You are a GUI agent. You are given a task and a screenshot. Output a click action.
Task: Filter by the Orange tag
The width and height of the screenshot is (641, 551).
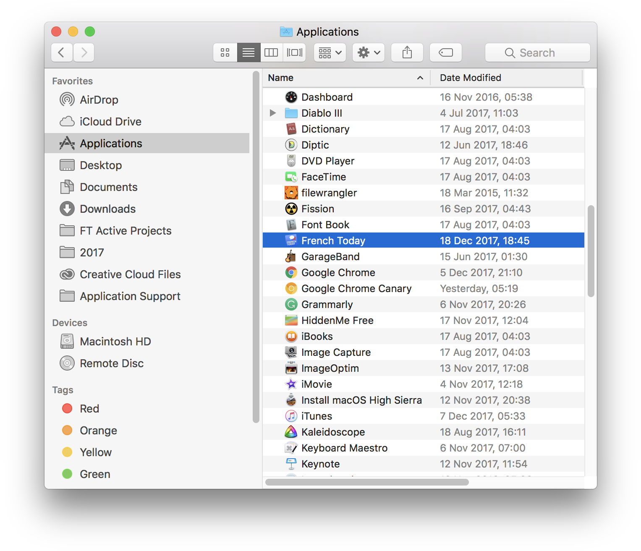pyautogui.click(x=147, y=431)
